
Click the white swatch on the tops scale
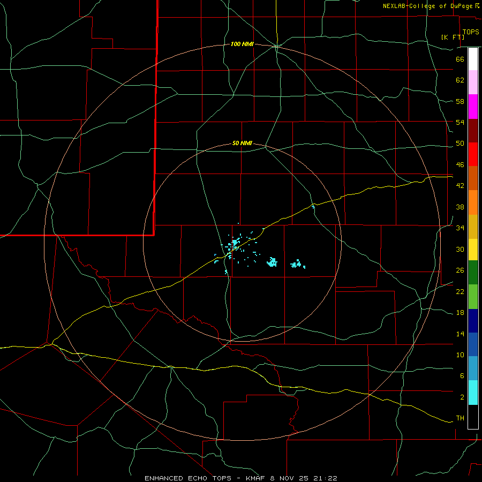pos(473,59)
